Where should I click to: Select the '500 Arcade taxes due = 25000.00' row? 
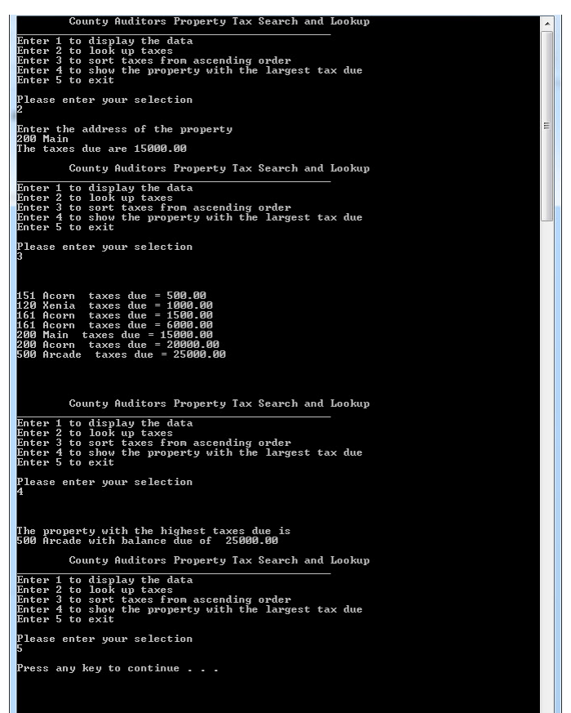pos(122,354)
